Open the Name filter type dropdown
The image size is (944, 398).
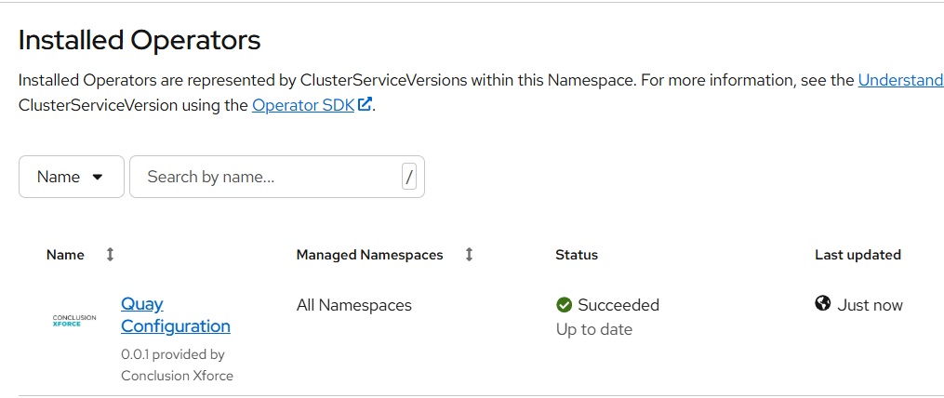tap(71, 177)
